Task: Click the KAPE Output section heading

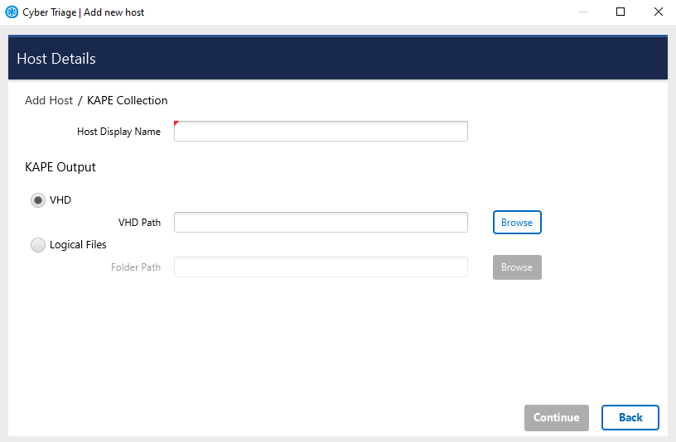Action: point(60,167)
